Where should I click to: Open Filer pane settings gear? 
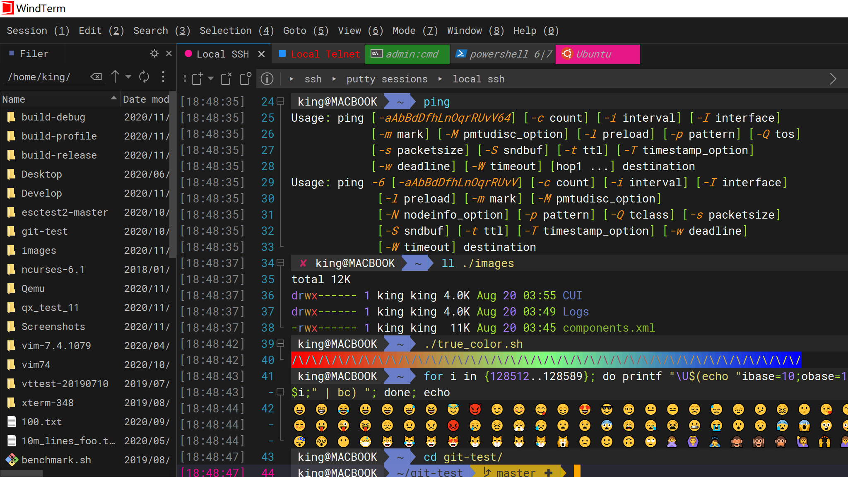(x=154, y=54)
